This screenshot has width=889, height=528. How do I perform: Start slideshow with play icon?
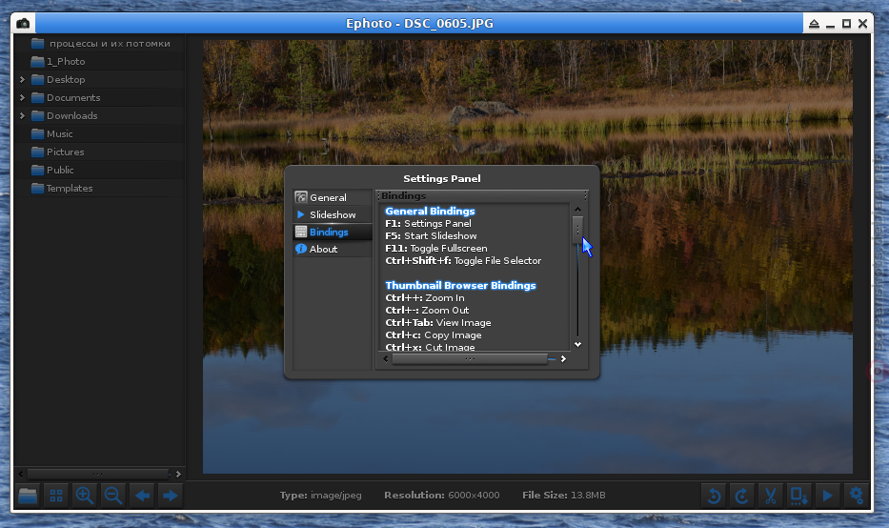[827, 496]
